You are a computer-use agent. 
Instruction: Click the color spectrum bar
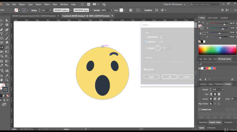tap(217, 50)
